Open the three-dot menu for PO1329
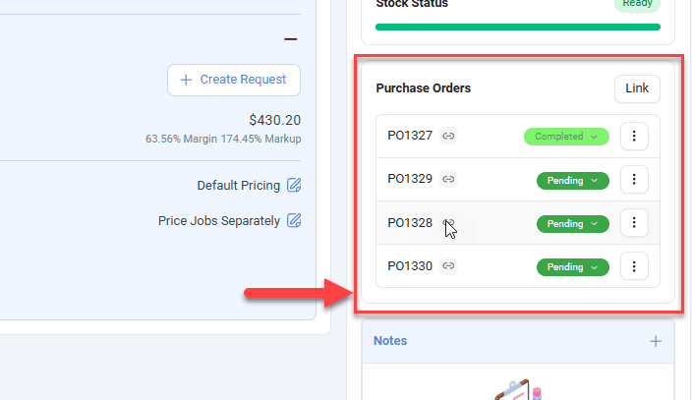Viewport: 692px width, 400px height. pos(635,180)
